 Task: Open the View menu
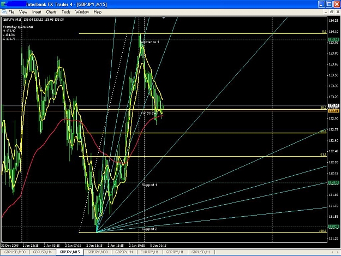(23, 12)
